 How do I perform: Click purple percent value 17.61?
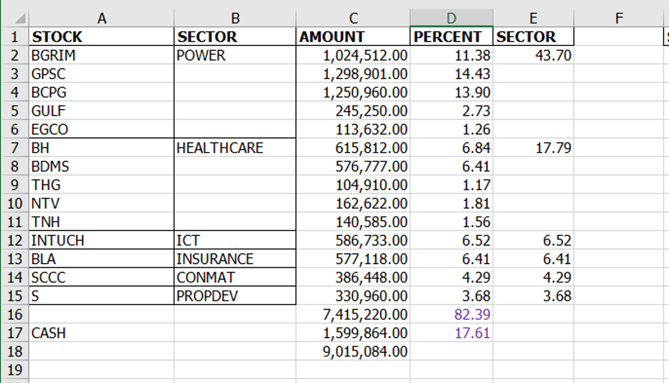pyautogui.click(x=451, y=333)
